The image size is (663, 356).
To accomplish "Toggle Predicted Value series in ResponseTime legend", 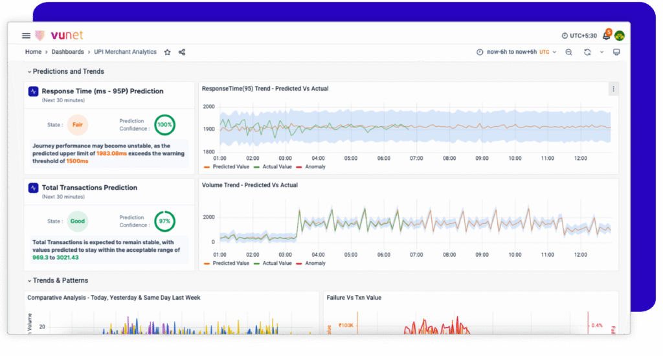I will tap(230, 167).
